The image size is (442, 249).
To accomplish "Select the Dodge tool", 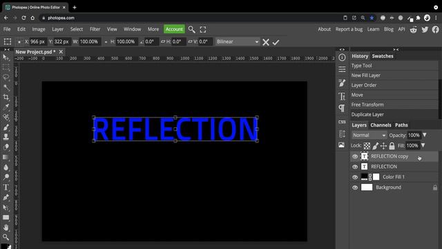I will 6,177.
